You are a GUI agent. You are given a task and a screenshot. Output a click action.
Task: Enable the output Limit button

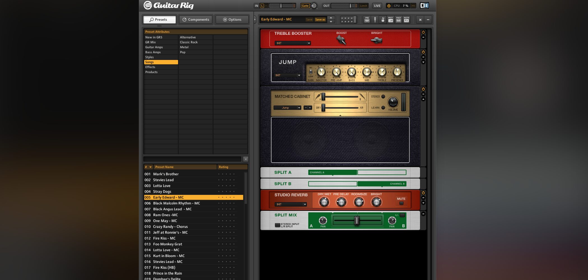tap(363, 6)
